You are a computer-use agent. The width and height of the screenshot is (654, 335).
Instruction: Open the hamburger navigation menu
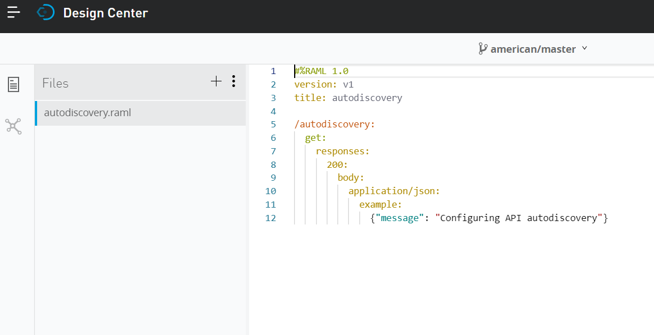(x=13, y=12)
